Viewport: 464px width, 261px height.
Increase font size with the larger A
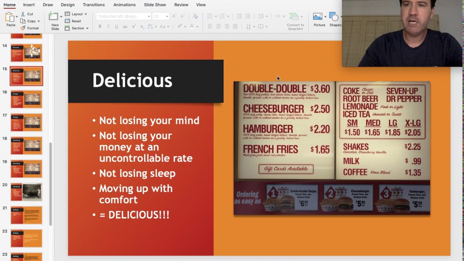(x=174, y=16)
